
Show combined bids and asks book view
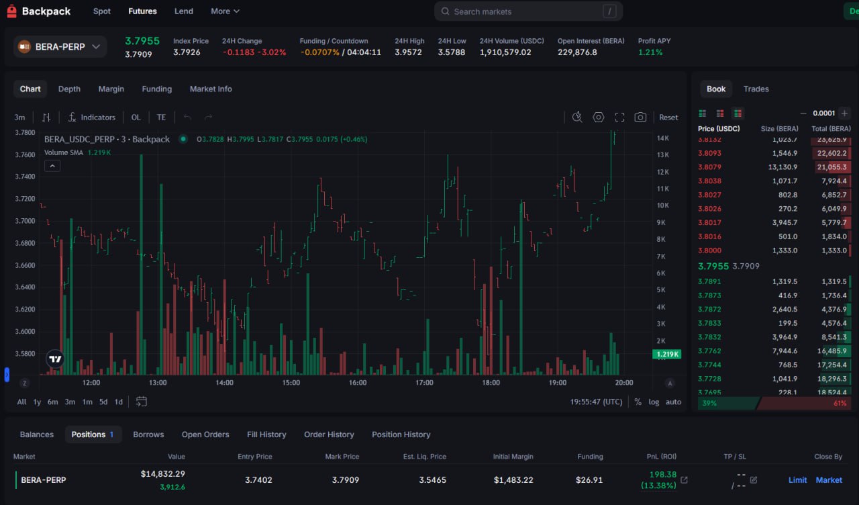click(738, 113)
